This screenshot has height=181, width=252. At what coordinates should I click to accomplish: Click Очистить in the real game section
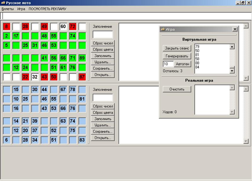coord(177,89)
